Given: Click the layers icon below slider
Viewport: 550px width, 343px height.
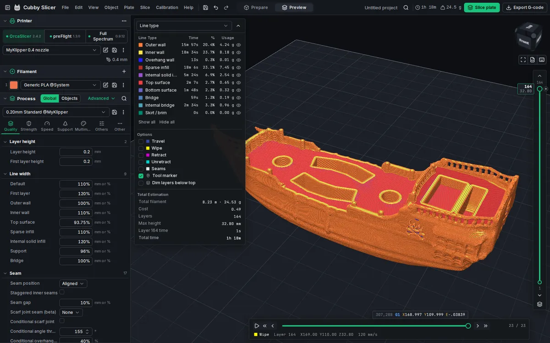Looking at the screenshot, I should [539, 304].
